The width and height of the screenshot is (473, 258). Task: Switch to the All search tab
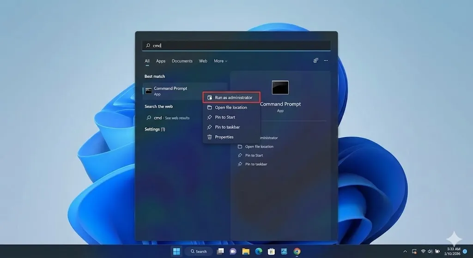(x=147, y=61)
